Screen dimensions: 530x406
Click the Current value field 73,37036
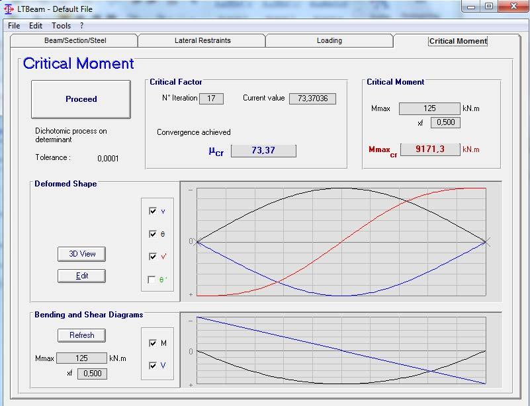313,99
